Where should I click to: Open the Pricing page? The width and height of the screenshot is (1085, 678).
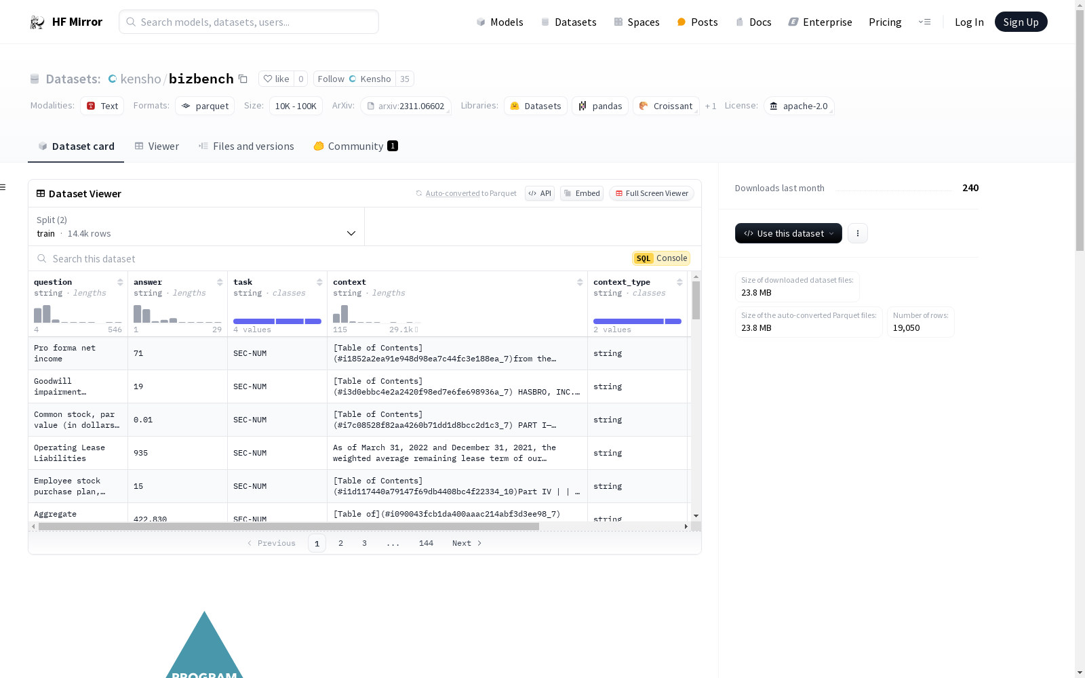click(885, 22)
